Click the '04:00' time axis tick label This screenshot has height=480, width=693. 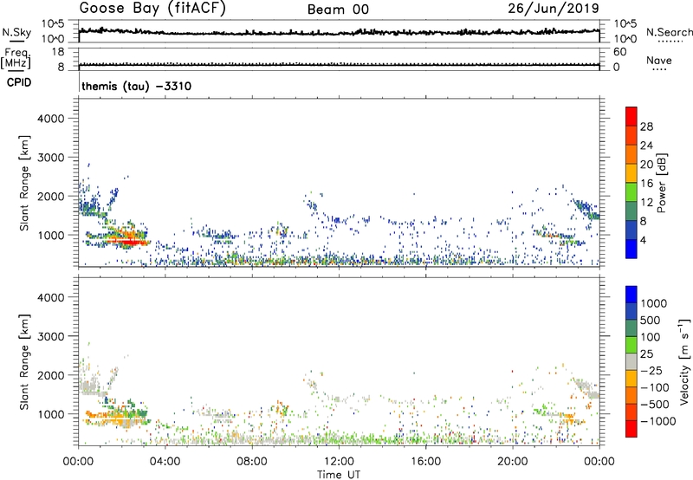(x=165, y=462)
